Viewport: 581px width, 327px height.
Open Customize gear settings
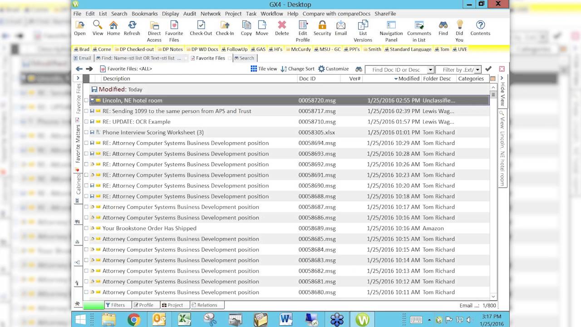(x=334, y=69)
